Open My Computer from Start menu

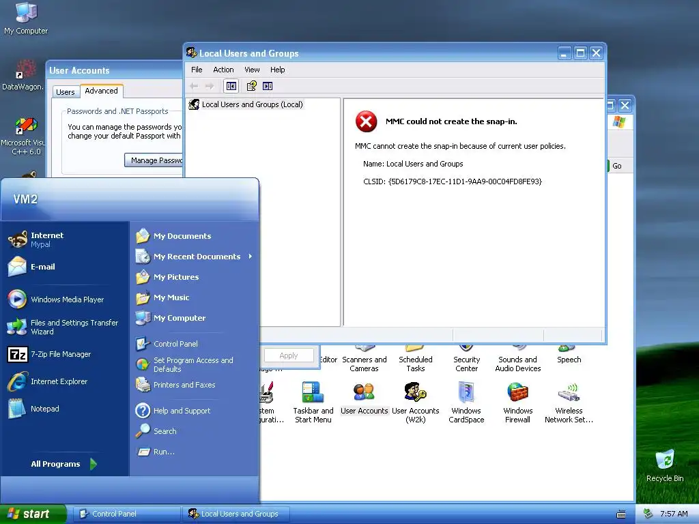pos(171,318)
